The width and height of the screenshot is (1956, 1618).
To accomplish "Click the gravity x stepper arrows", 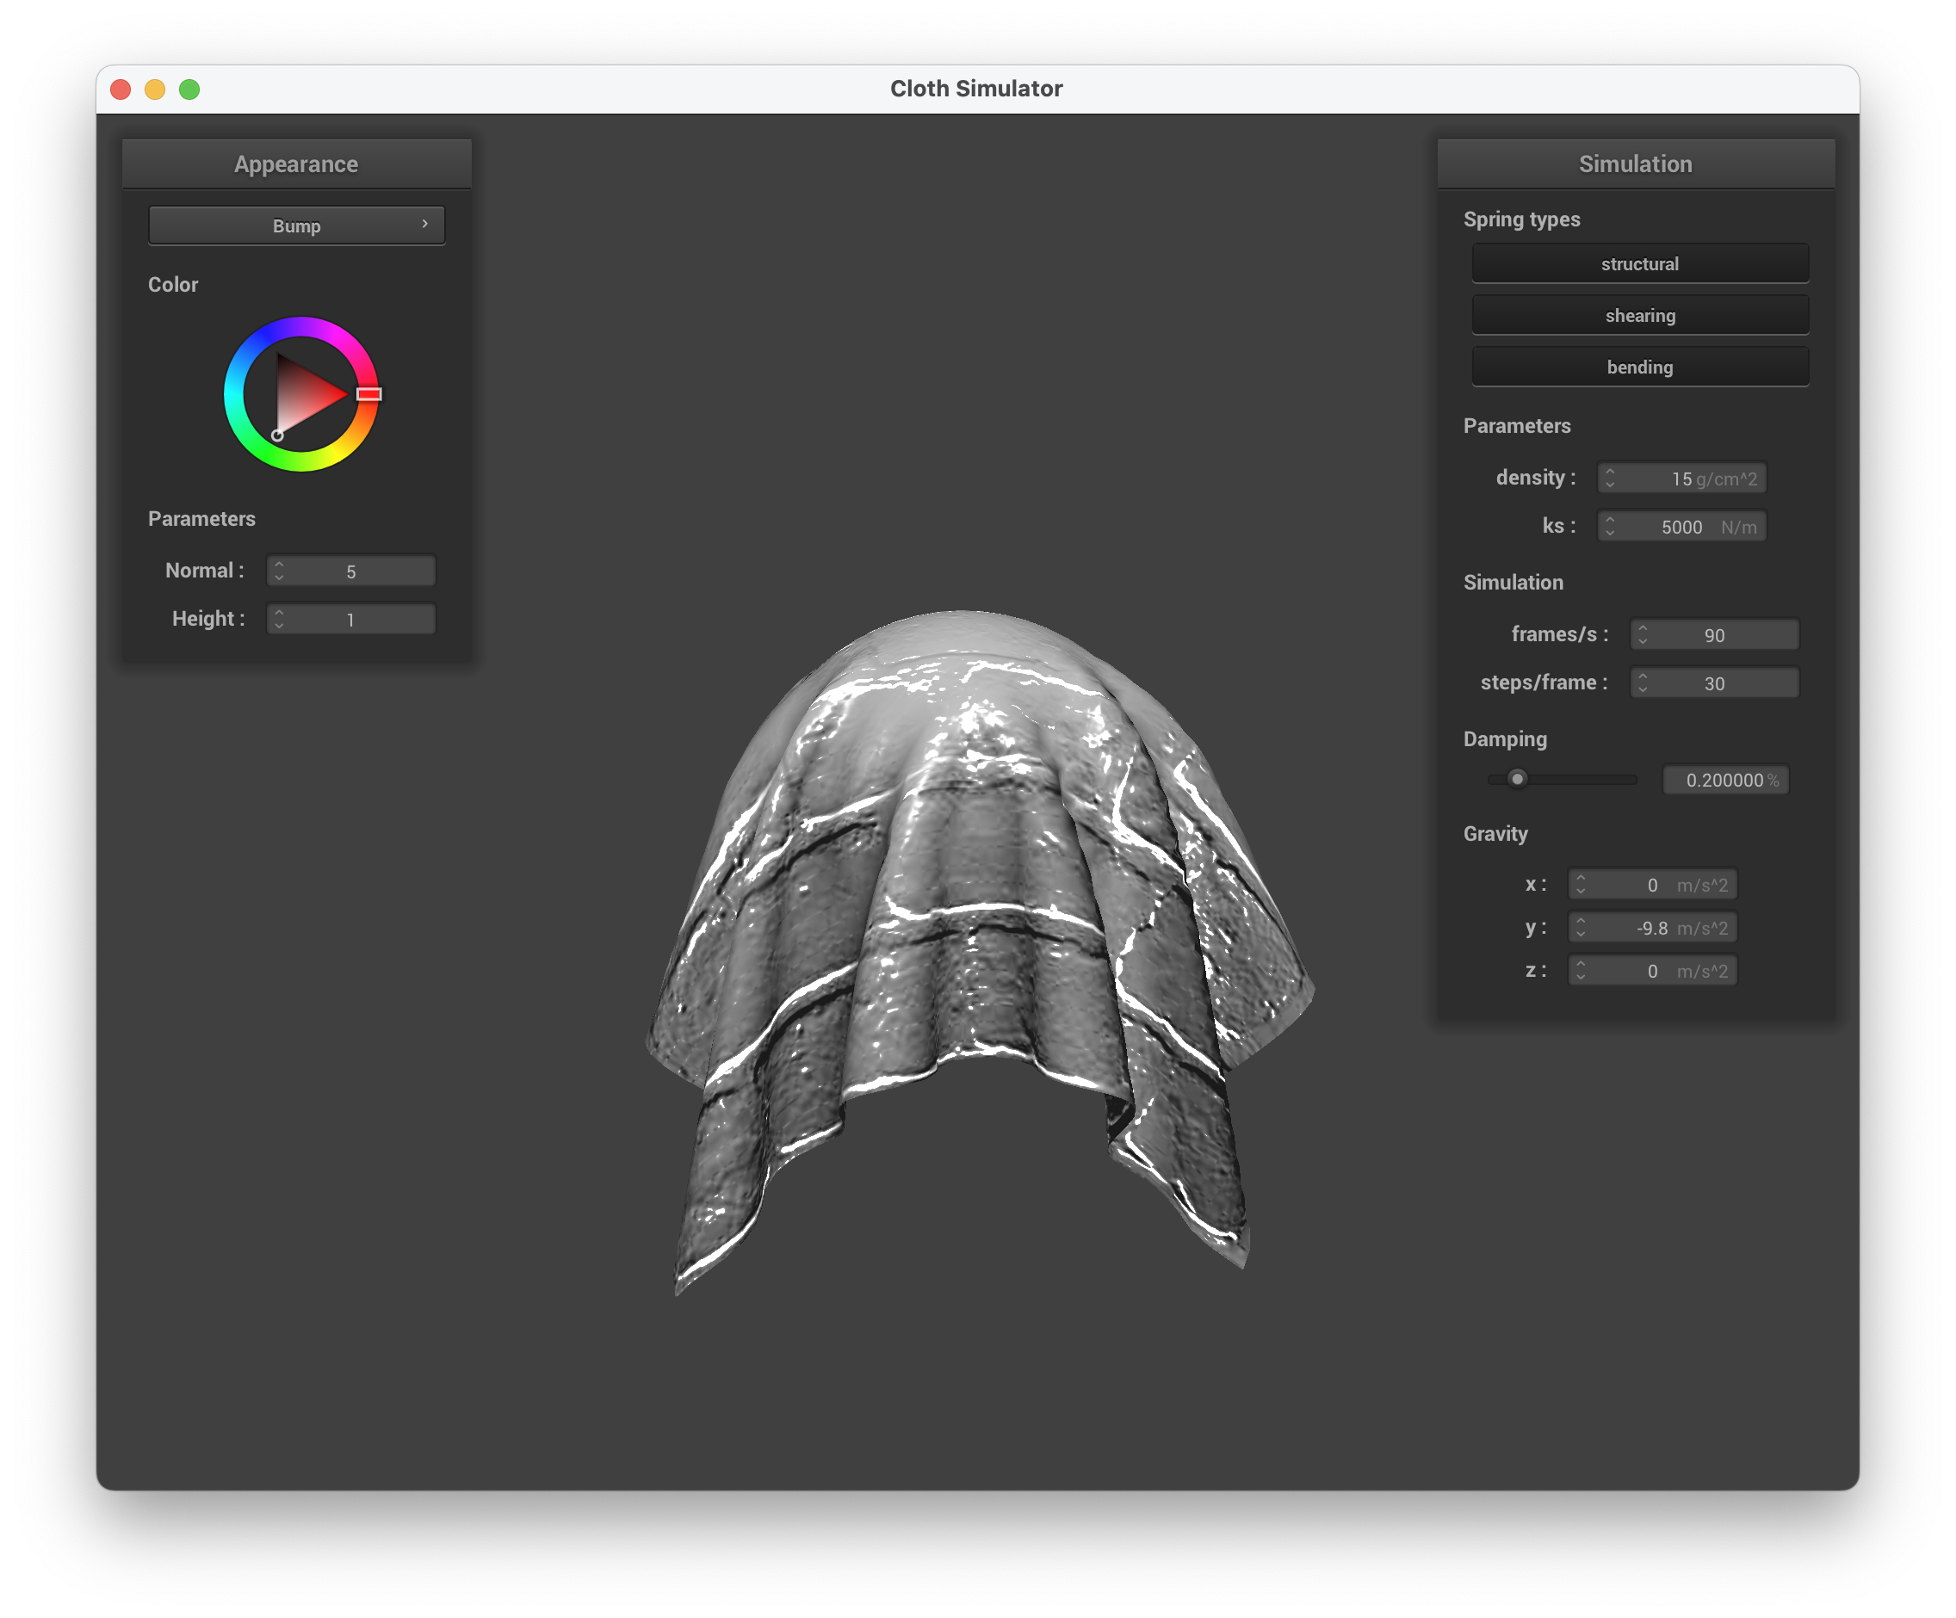I will click(1581, 885).
